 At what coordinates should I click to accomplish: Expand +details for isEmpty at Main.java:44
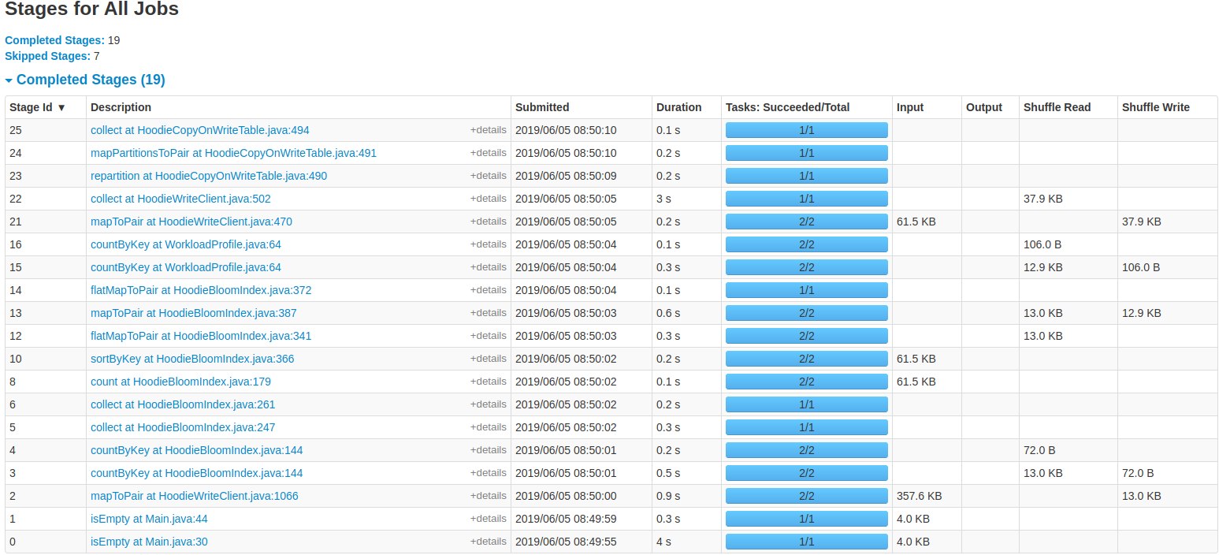(x=489, y=519)
